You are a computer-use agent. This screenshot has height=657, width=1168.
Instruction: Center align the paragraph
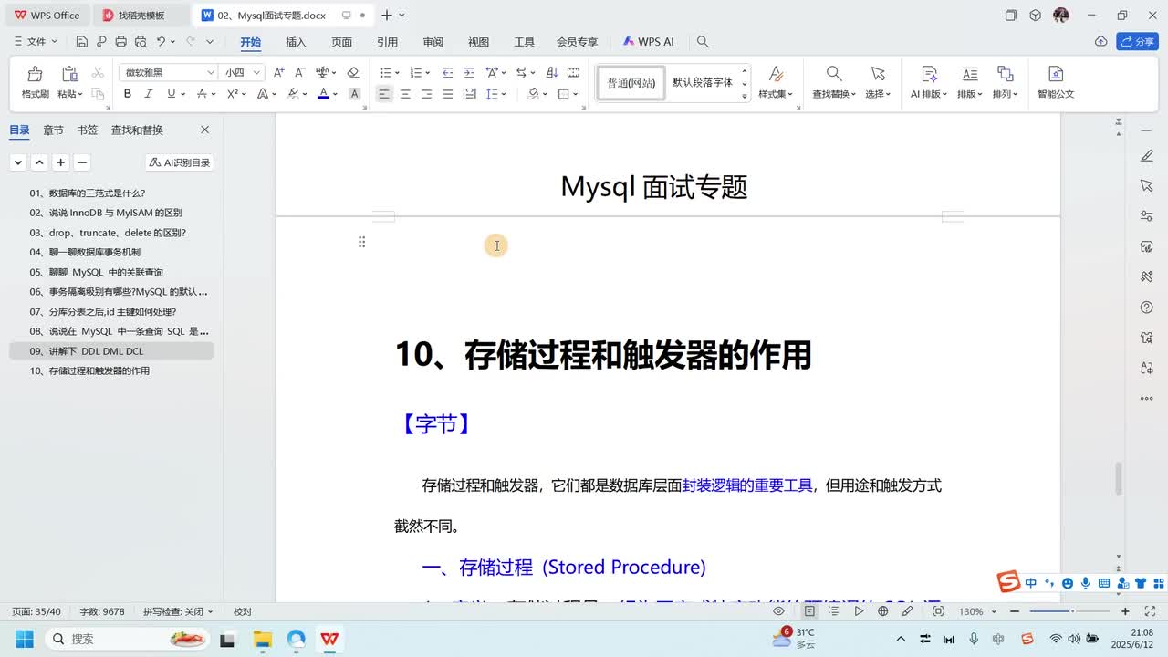pyautogui.click(x=405, y=94)
